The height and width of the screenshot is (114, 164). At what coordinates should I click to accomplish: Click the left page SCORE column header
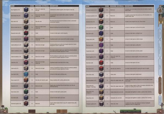point(32,6)
